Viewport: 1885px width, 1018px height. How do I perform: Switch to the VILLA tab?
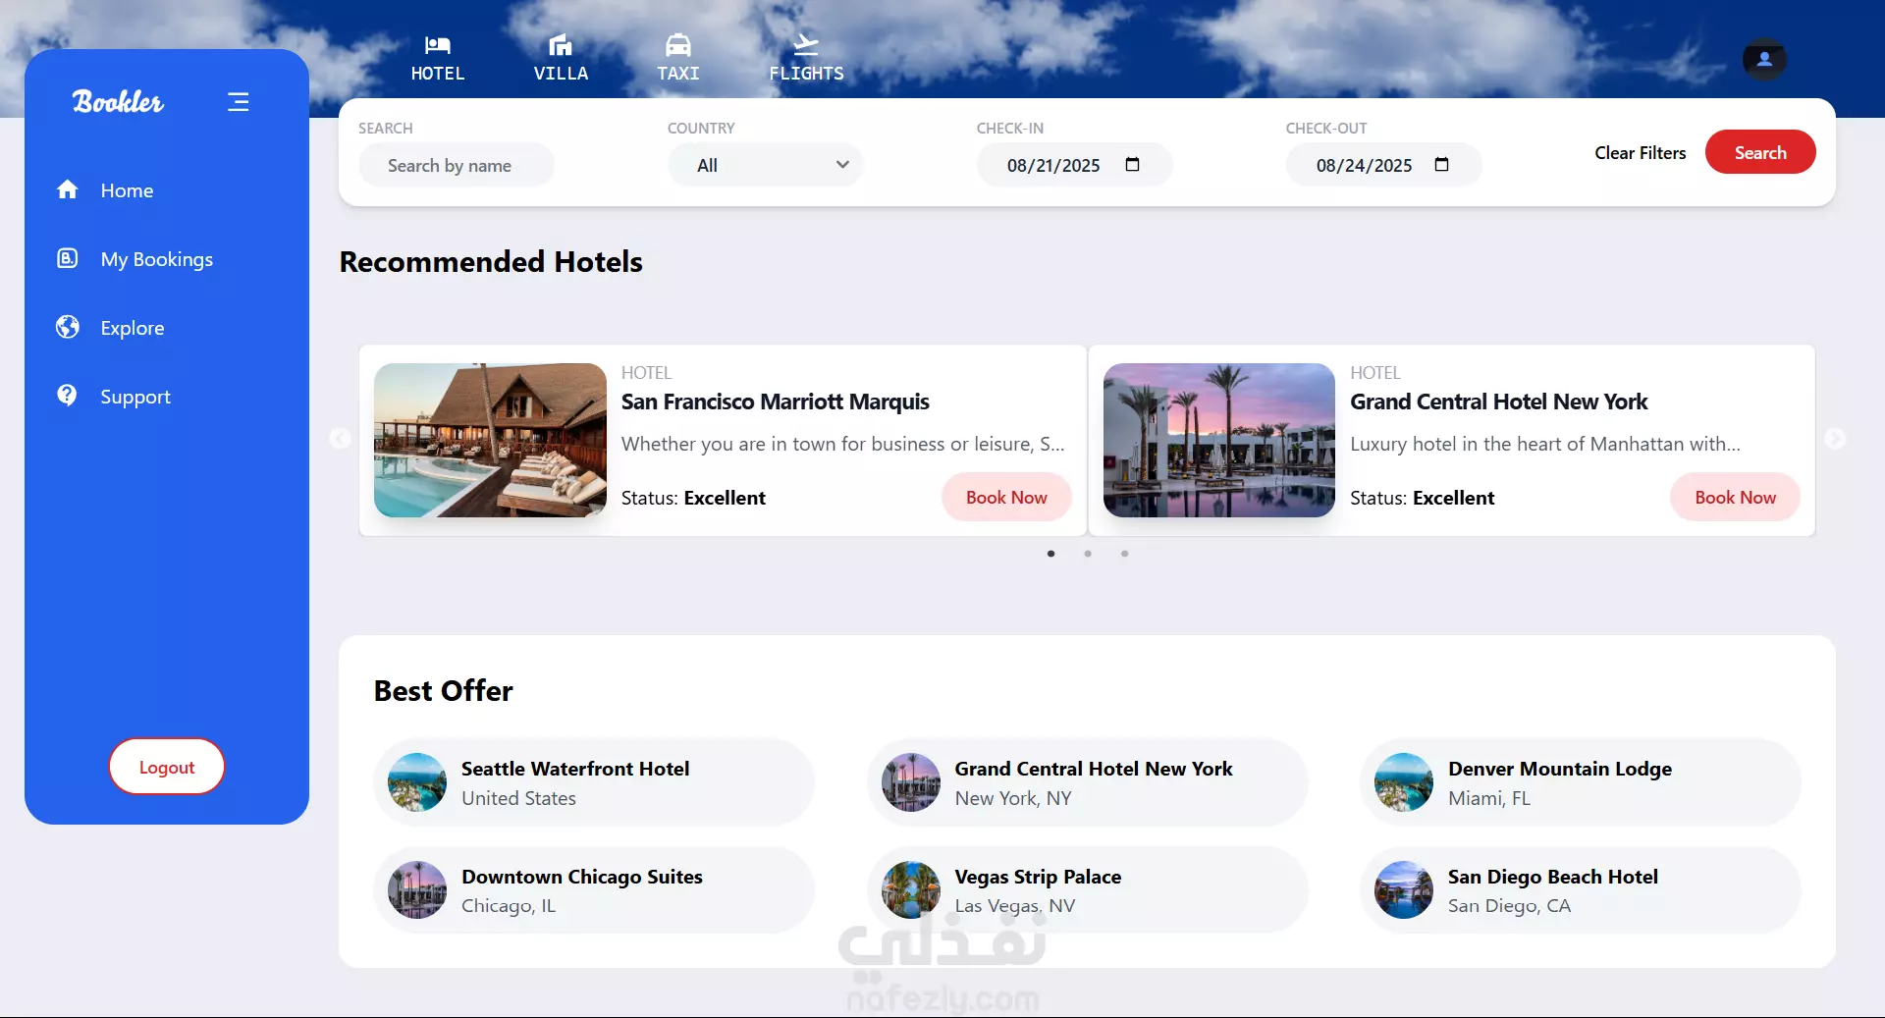tap(561, 58)
